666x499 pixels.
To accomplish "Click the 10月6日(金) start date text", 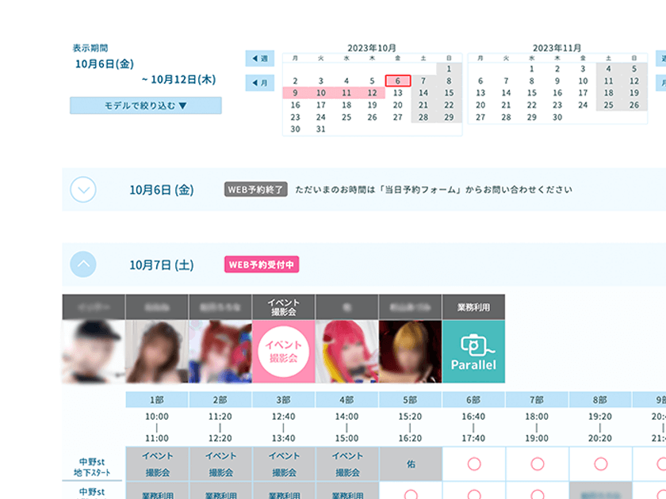I will (105, 64).
